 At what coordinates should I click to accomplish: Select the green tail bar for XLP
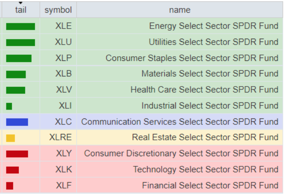click(x=19, y=58)
